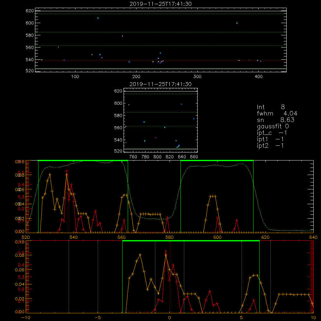Click x-axis label 200 on top plot
Screen dimensions: 321x321
136,77
